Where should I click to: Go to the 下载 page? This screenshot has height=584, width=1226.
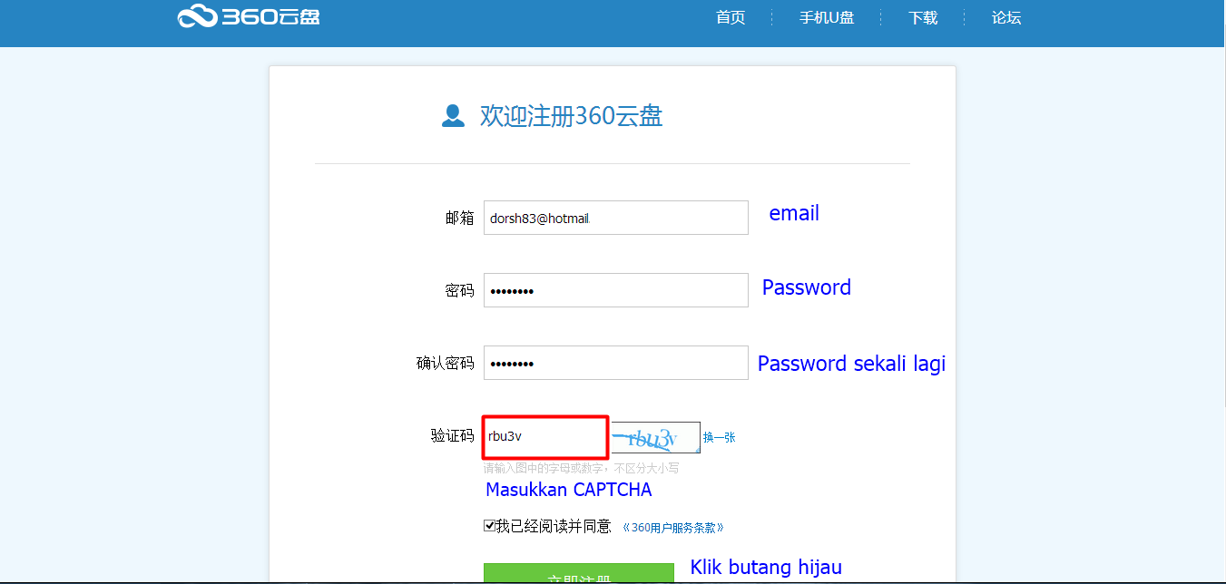[x=923, y=17]
